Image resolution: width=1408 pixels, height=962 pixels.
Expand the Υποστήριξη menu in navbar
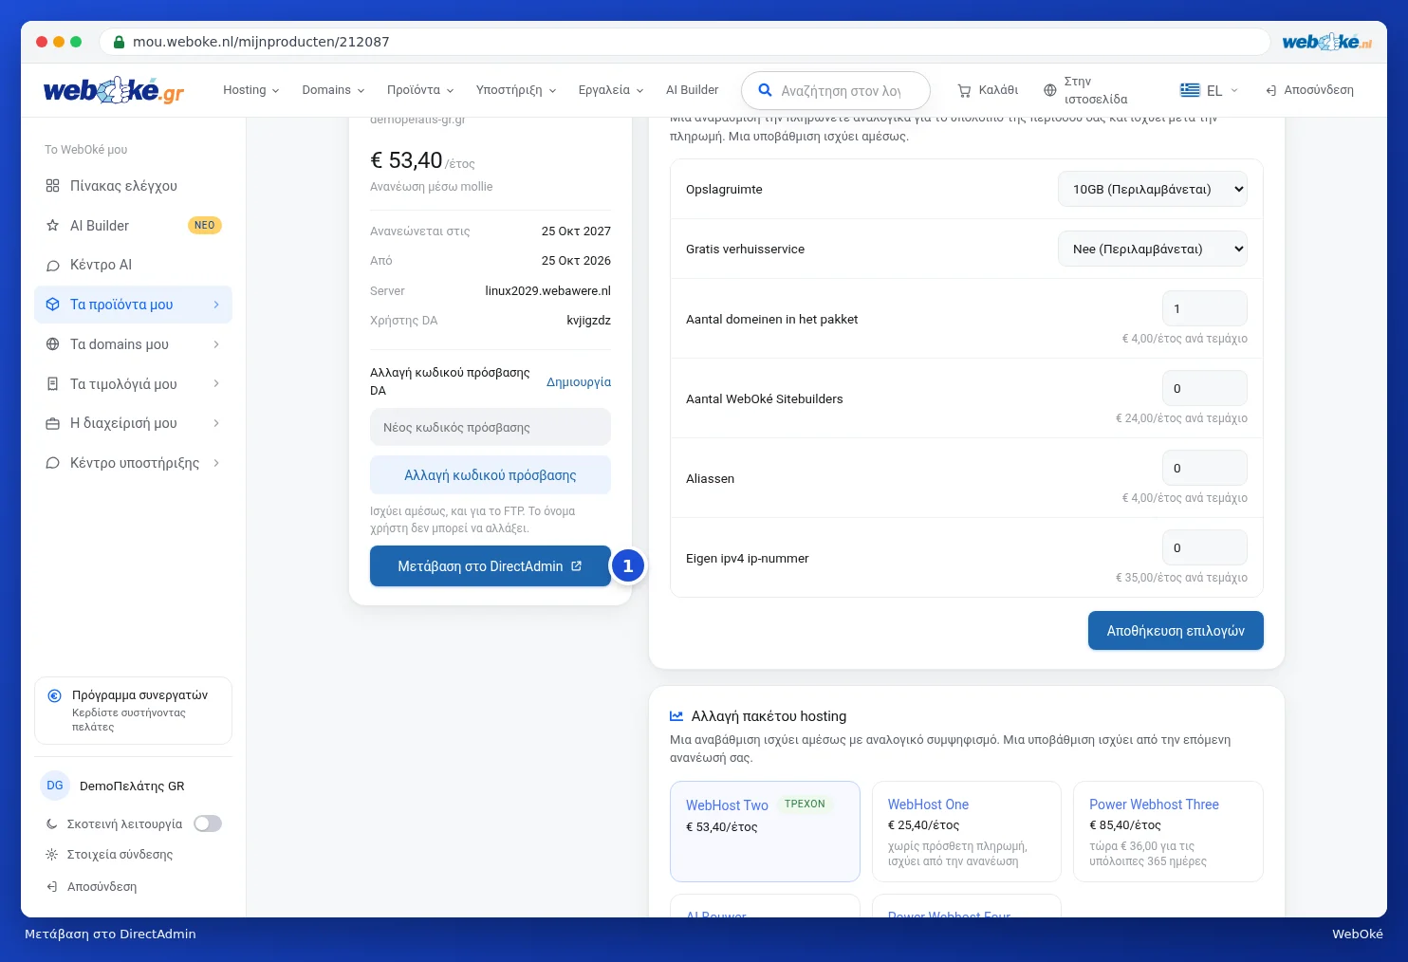[x=516, y=90]
